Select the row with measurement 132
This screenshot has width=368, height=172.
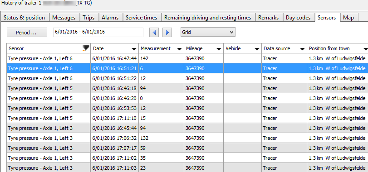(x=187, y=138)
